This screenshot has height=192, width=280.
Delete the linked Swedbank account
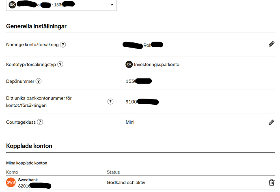271,183
